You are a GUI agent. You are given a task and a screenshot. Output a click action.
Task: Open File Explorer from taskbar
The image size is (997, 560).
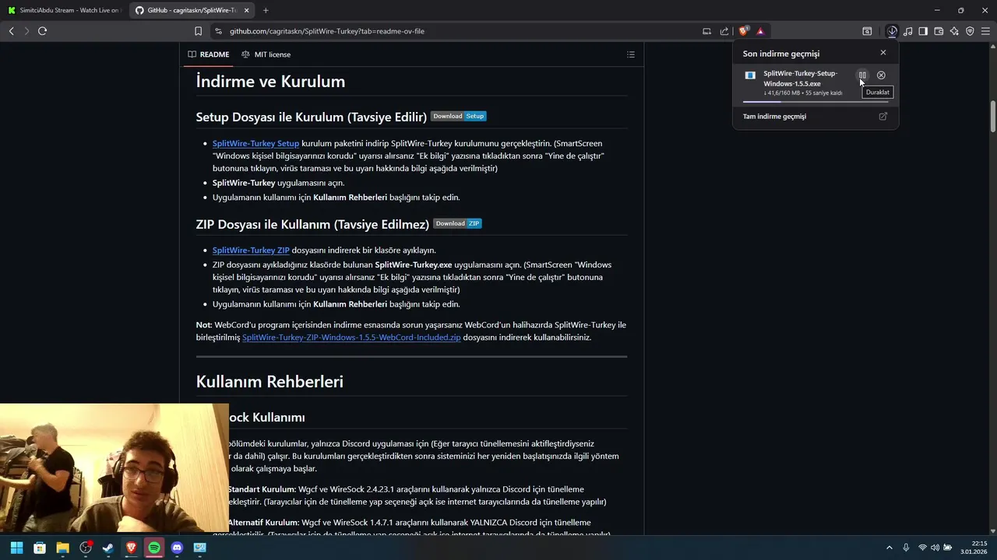coord(62,548)
